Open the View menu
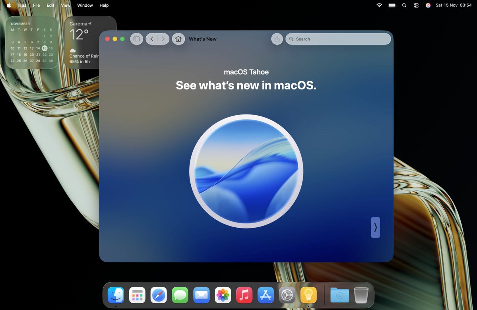The image size is (477, 310). [66, 5]
